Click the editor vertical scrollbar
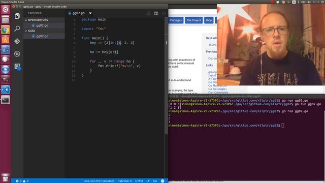Viewport: 325px width, 183px height. [x=166, y=76]
